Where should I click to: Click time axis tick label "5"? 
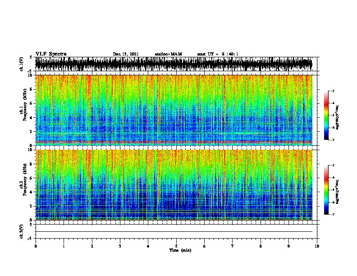176,246
